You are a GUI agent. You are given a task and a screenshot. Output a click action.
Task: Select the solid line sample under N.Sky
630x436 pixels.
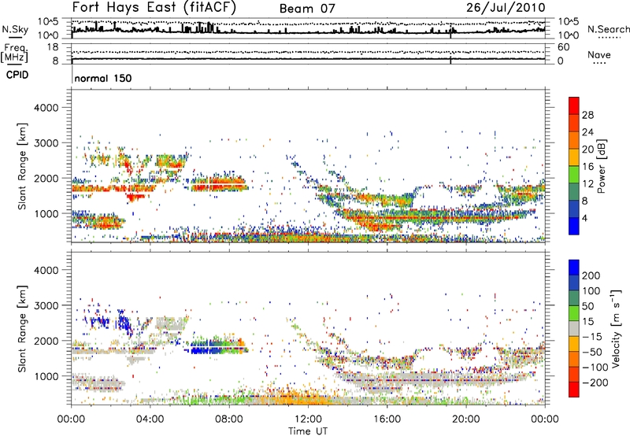(15, 37)
